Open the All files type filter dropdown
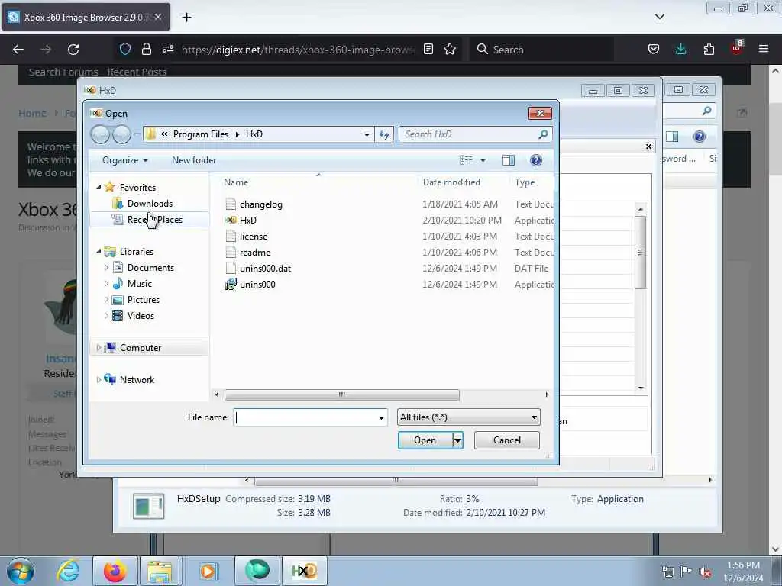782x586 pixels. 469,417
